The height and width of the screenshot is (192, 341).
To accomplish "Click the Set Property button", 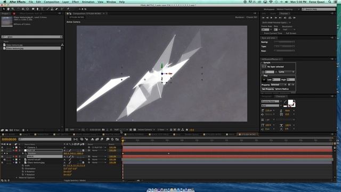I will 268,89.
